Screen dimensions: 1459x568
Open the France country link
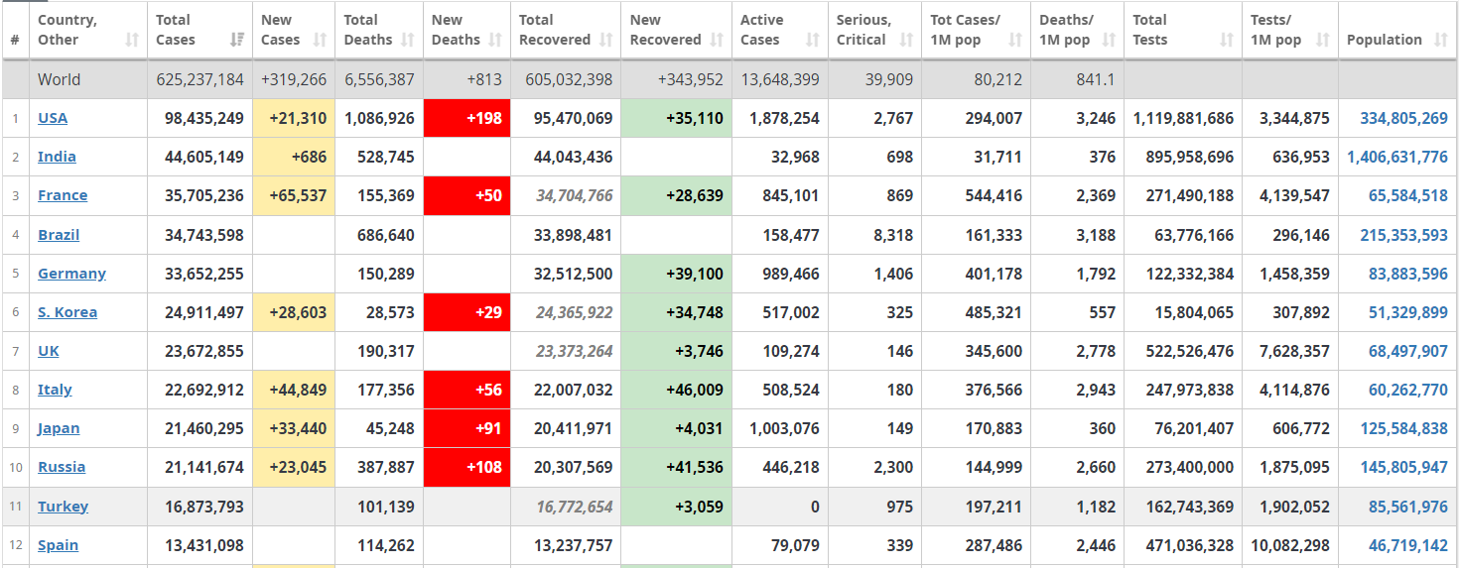click(63, 195)
